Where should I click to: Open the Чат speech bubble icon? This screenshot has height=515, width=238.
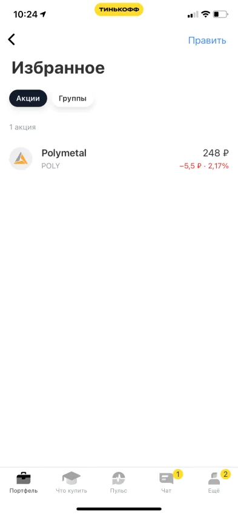tap(166, 479)
